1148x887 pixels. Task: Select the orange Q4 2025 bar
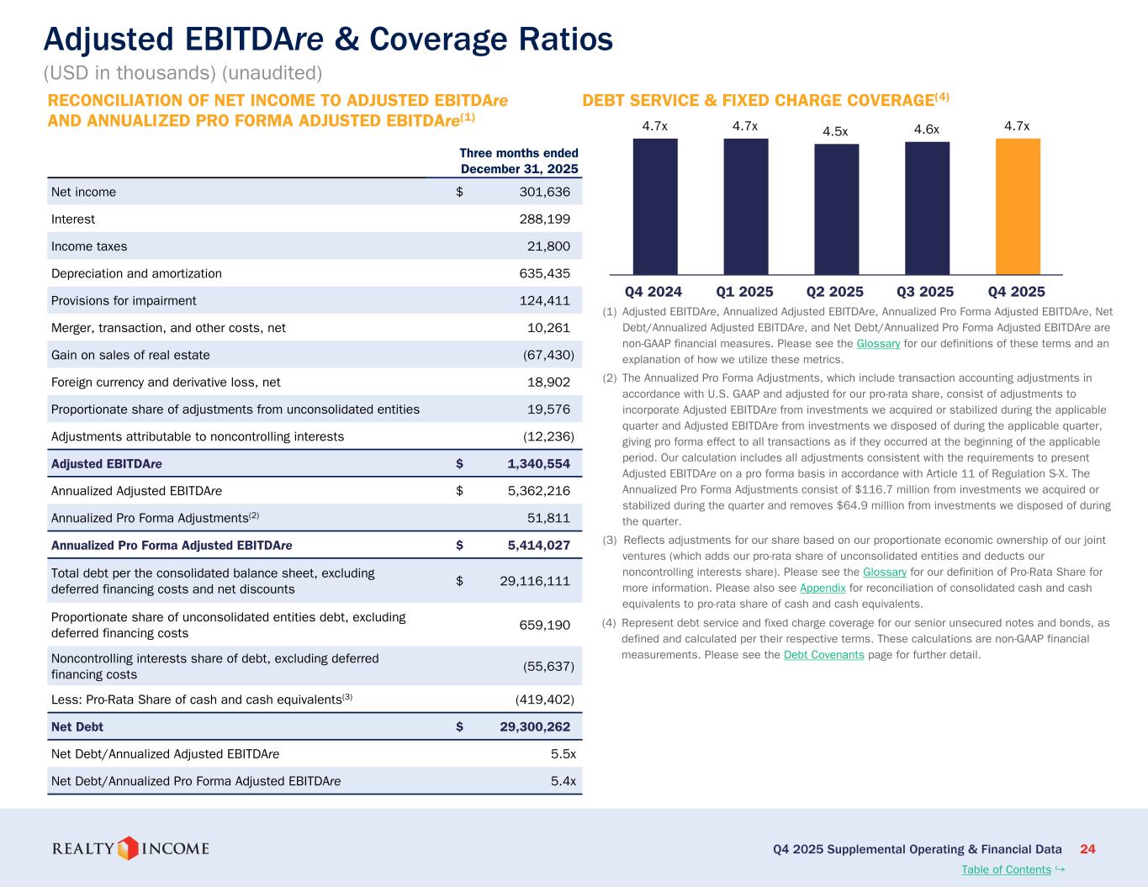[x=1018, y=206]
